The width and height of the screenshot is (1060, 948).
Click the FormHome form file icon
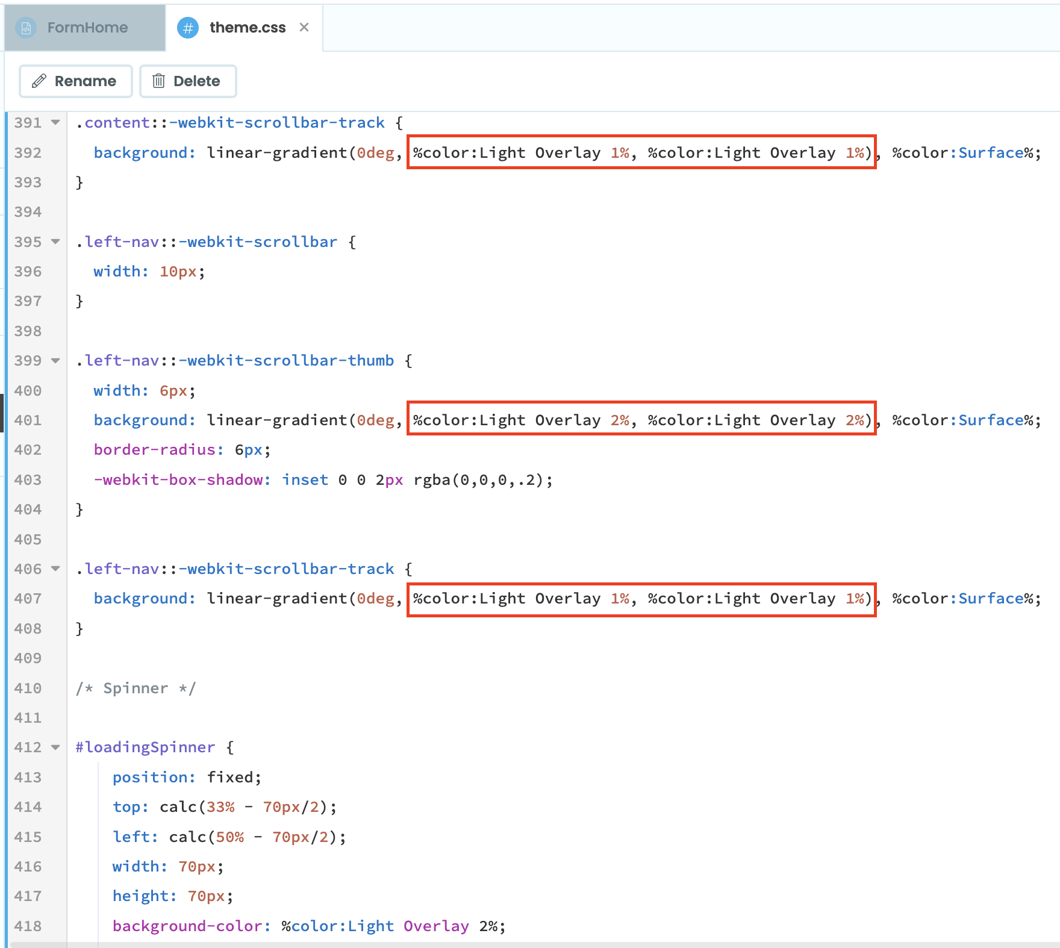(x=26, y=28)
